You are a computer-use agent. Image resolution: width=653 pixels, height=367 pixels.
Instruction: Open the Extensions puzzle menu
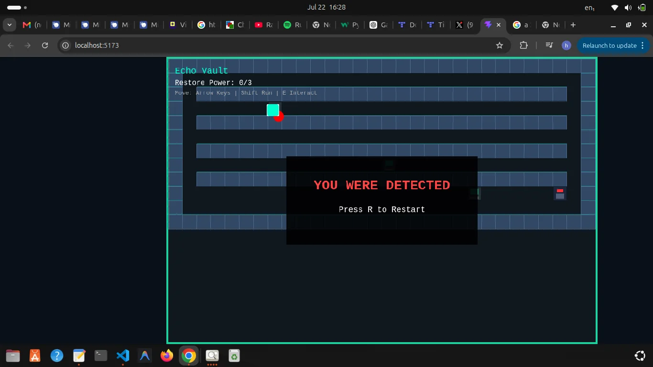click(x=524, y=45)
